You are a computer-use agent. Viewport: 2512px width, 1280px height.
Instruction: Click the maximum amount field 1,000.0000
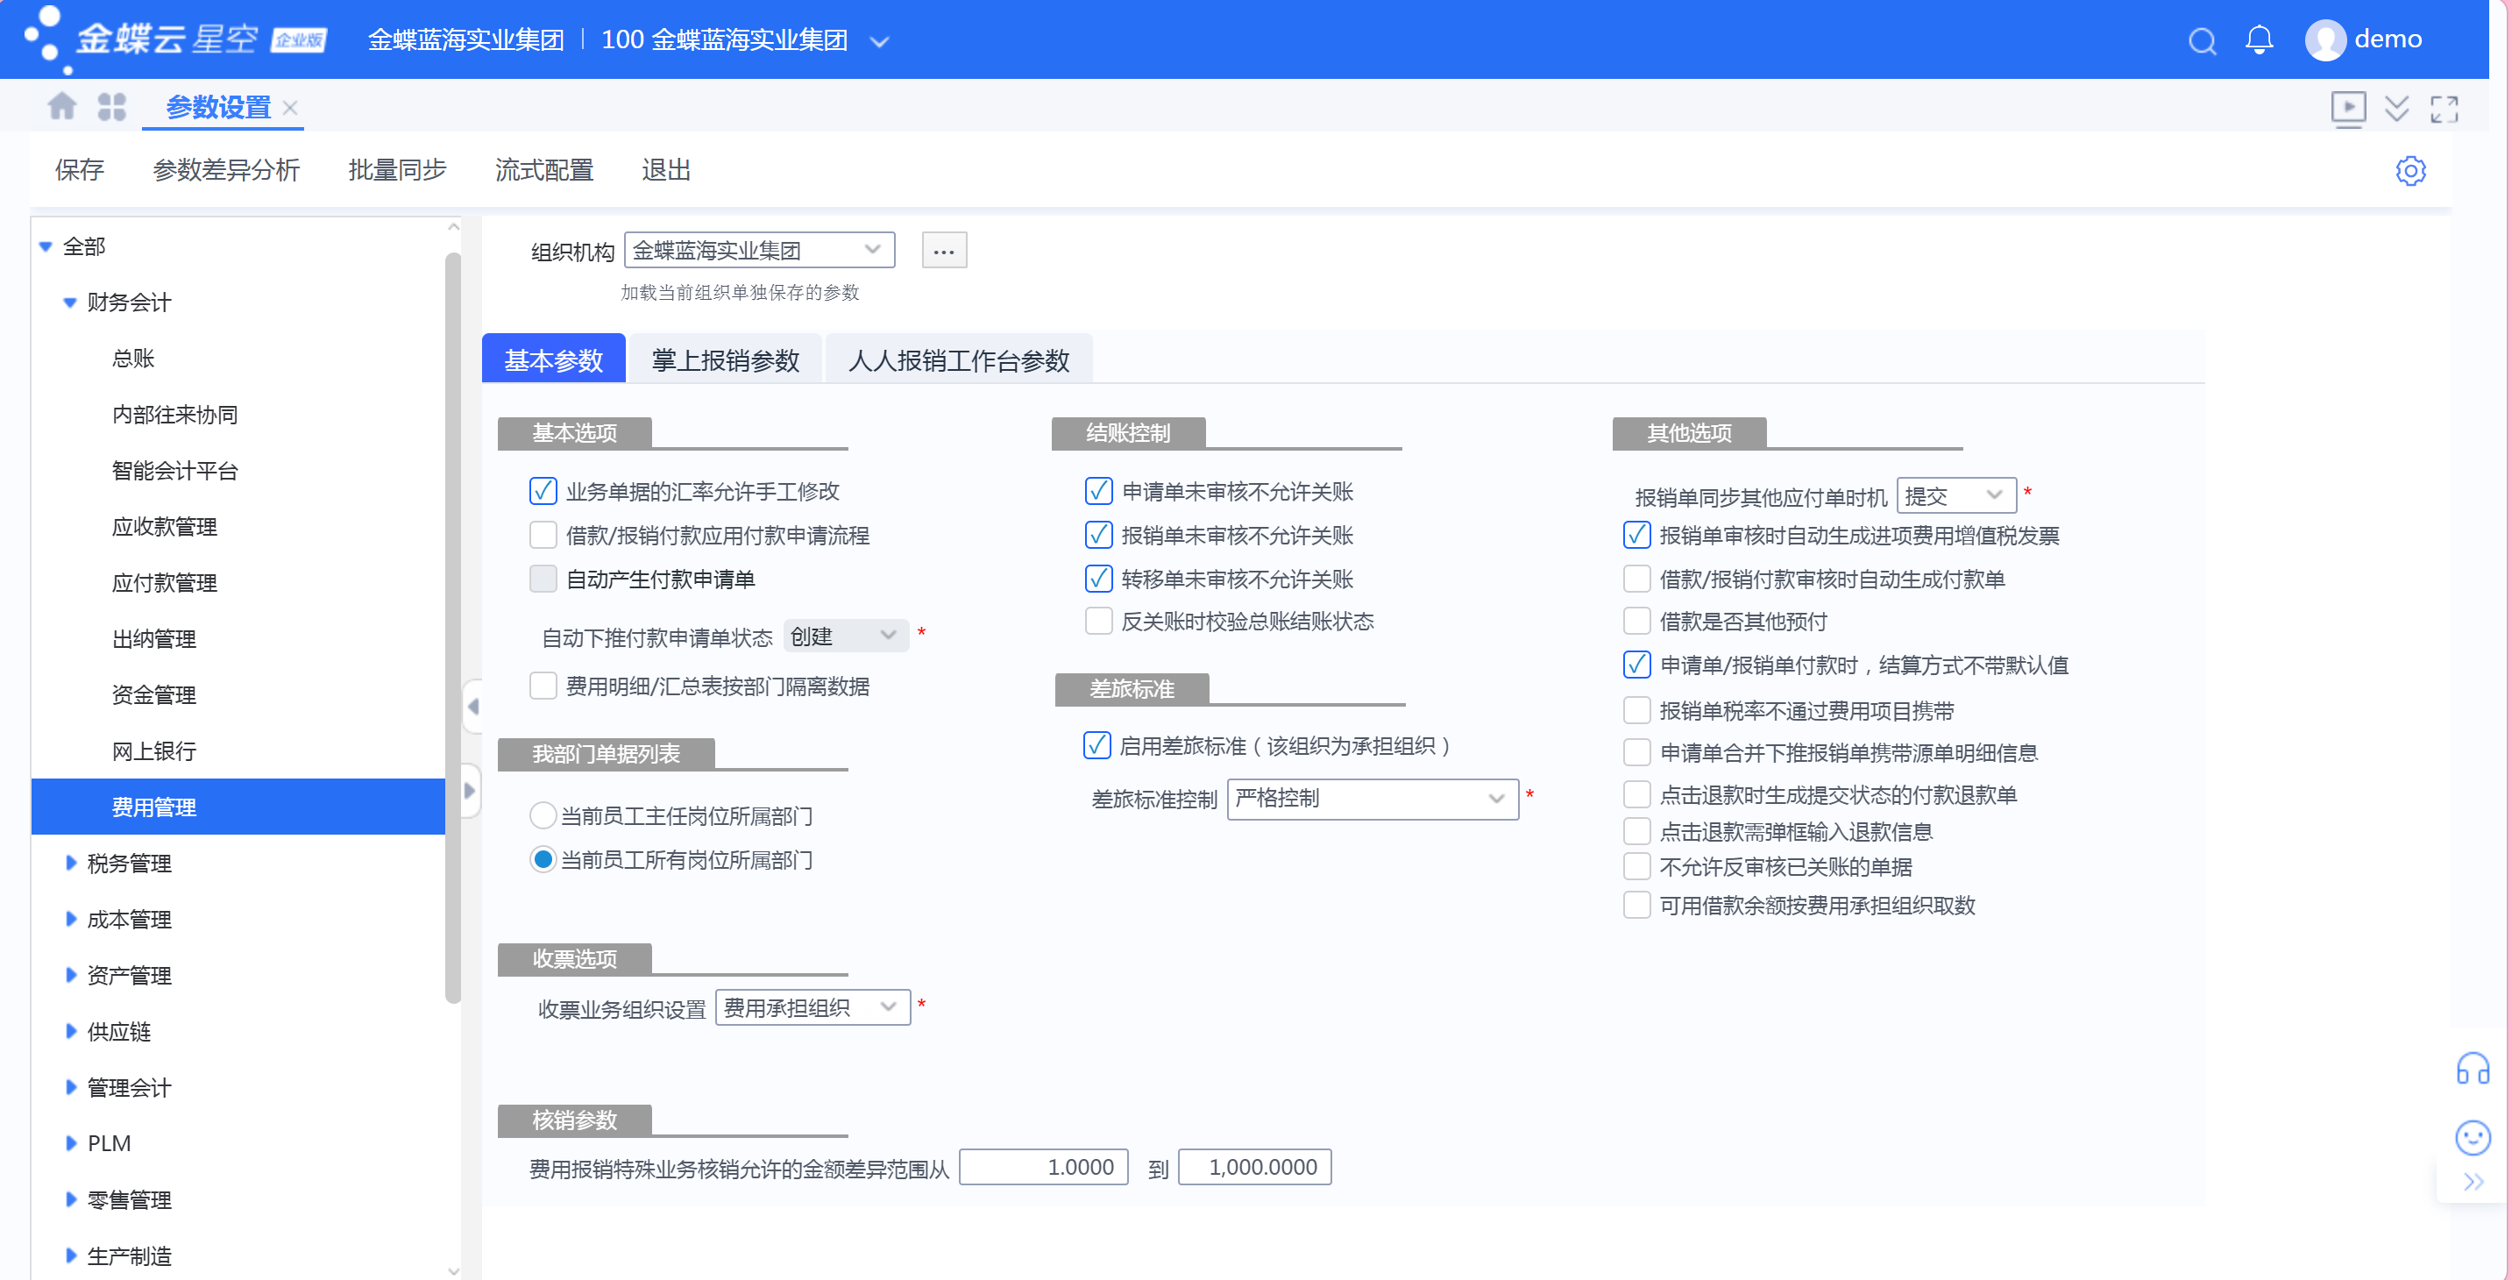coord(1254,1167)
